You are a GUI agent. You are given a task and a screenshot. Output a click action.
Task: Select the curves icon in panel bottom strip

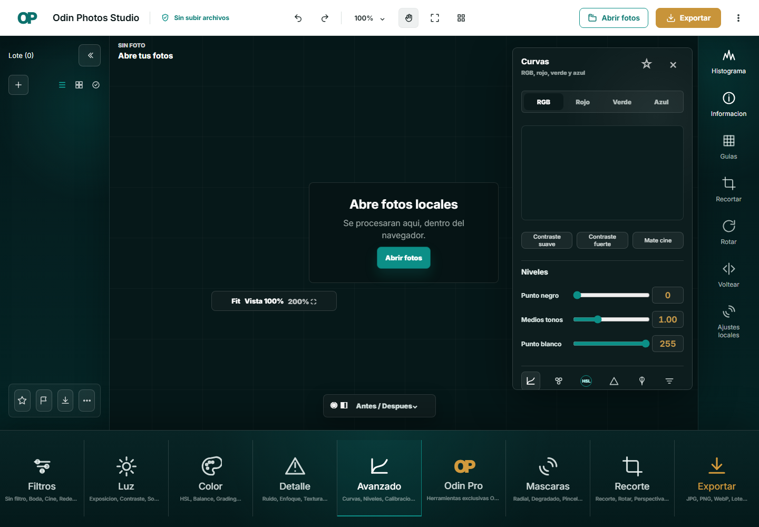click(531, 381)
